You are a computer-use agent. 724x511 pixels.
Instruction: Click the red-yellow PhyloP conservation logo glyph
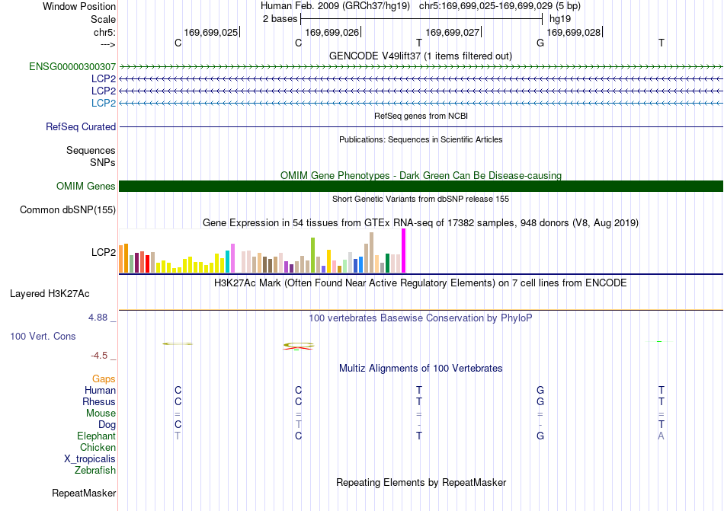click(x=298, y=346)
